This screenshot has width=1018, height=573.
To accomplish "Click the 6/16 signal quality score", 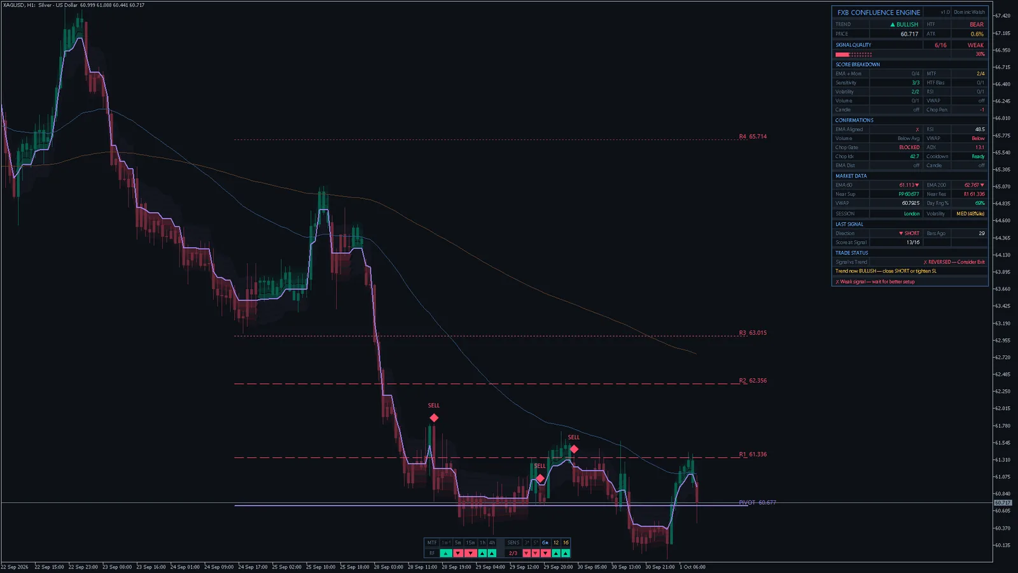I will [x=940, y=45].
